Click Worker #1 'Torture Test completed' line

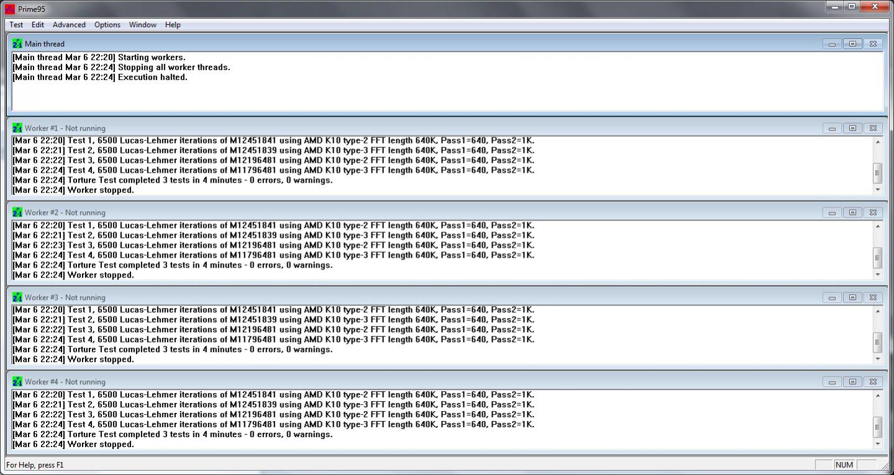click(x=173, y=180)
